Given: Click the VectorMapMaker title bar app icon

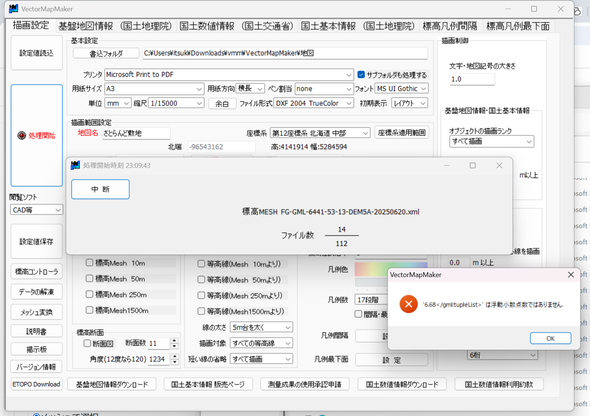Looking at the screenshot, I should tap(14, 9).
